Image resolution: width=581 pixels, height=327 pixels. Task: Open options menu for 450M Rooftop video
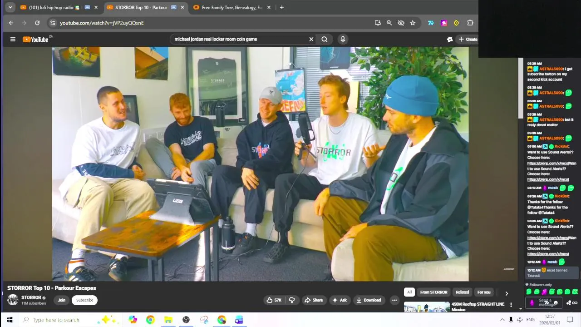tap(511, 305)
